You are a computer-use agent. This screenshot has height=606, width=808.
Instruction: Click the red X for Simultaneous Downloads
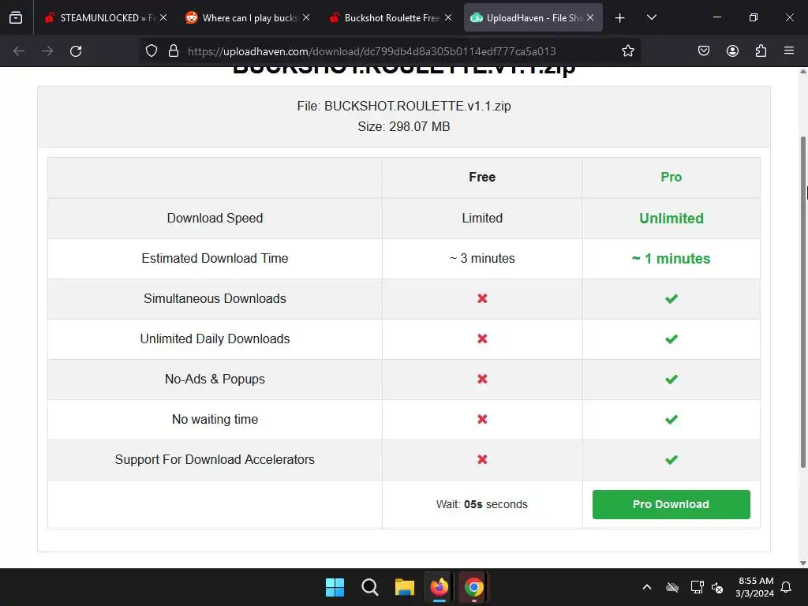tap(482, 298)
